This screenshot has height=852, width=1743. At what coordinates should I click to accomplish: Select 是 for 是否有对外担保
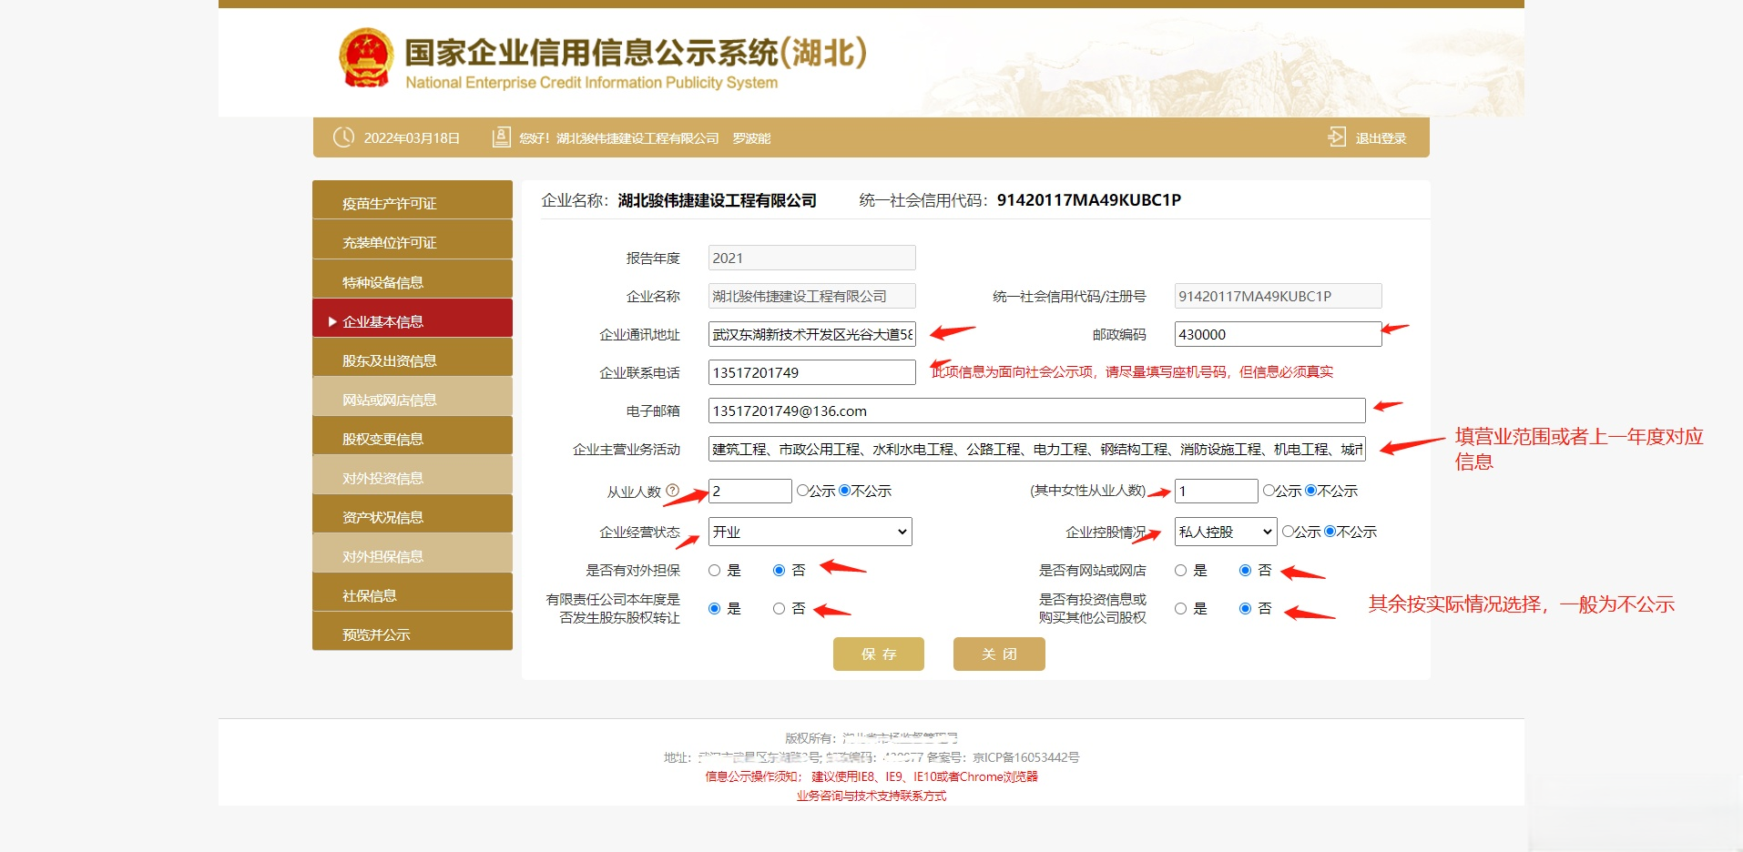pos(714,571)
